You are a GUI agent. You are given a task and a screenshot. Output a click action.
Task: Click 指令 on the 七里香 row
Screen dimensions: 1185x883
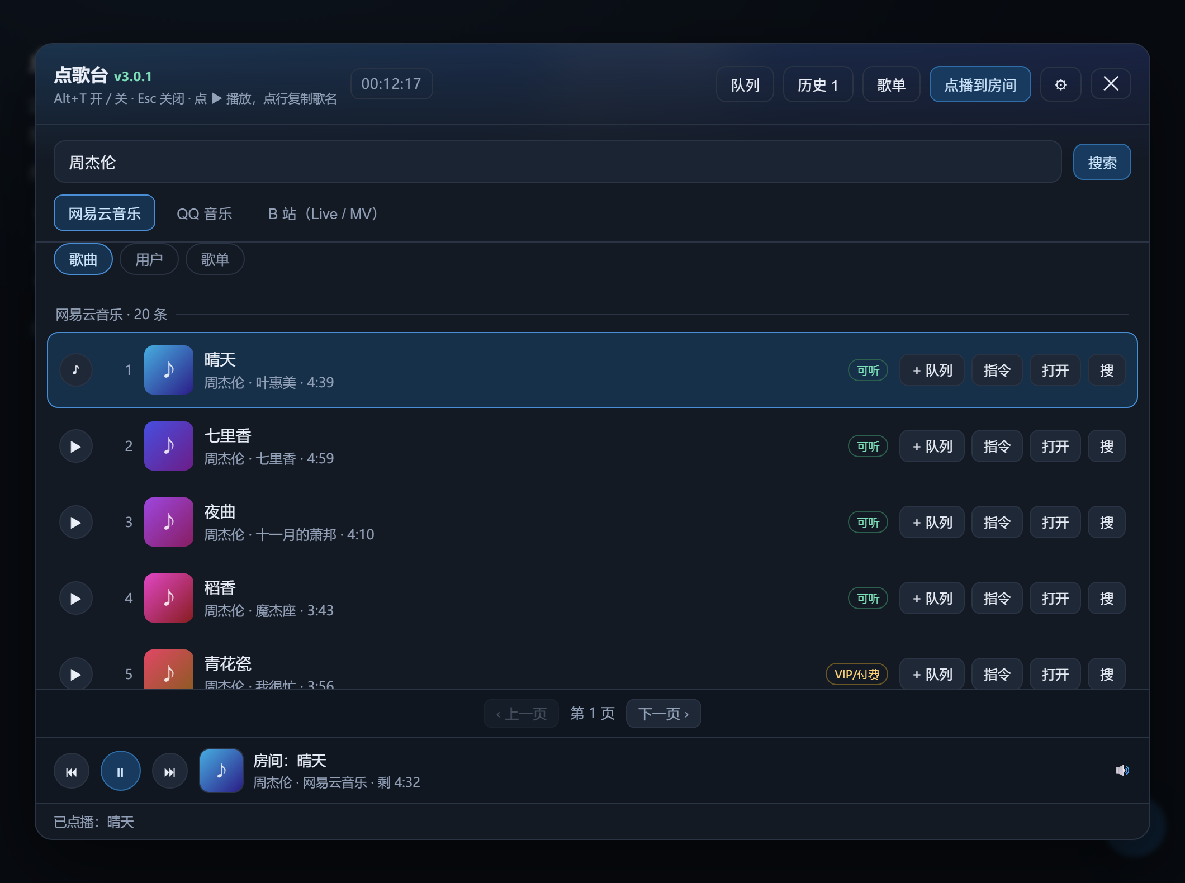tap(997, 446)
